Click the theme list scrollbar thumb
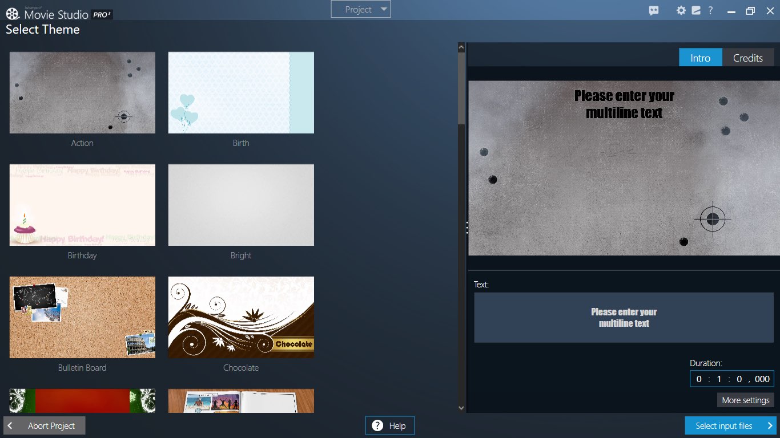This screenshot has height=438, width=780. pos(461,89)
